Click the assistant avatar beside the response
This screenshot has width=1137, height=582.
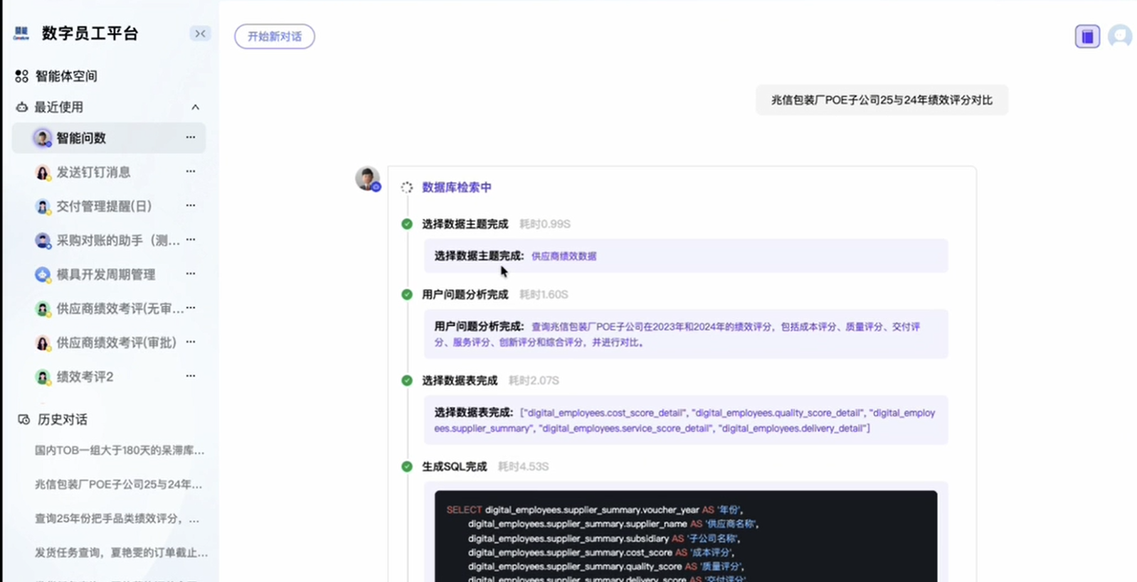(x=368, y=178)
